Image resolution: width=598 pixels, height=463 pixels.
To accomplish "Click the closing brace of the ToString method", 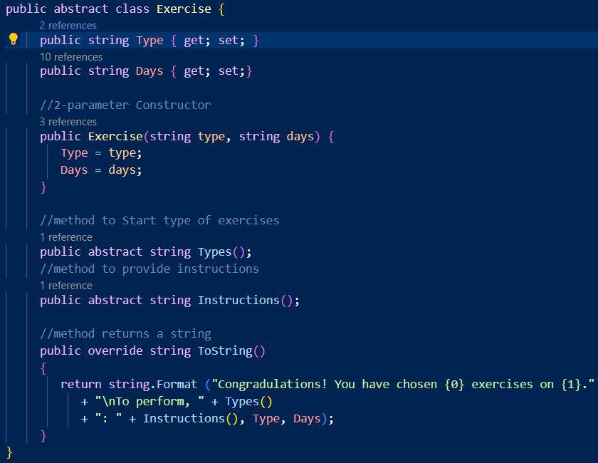I will point(43,435).
